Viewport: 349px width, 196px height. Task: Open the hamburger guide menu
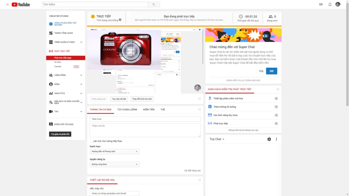pyautogui.click(x=7, y=4)
